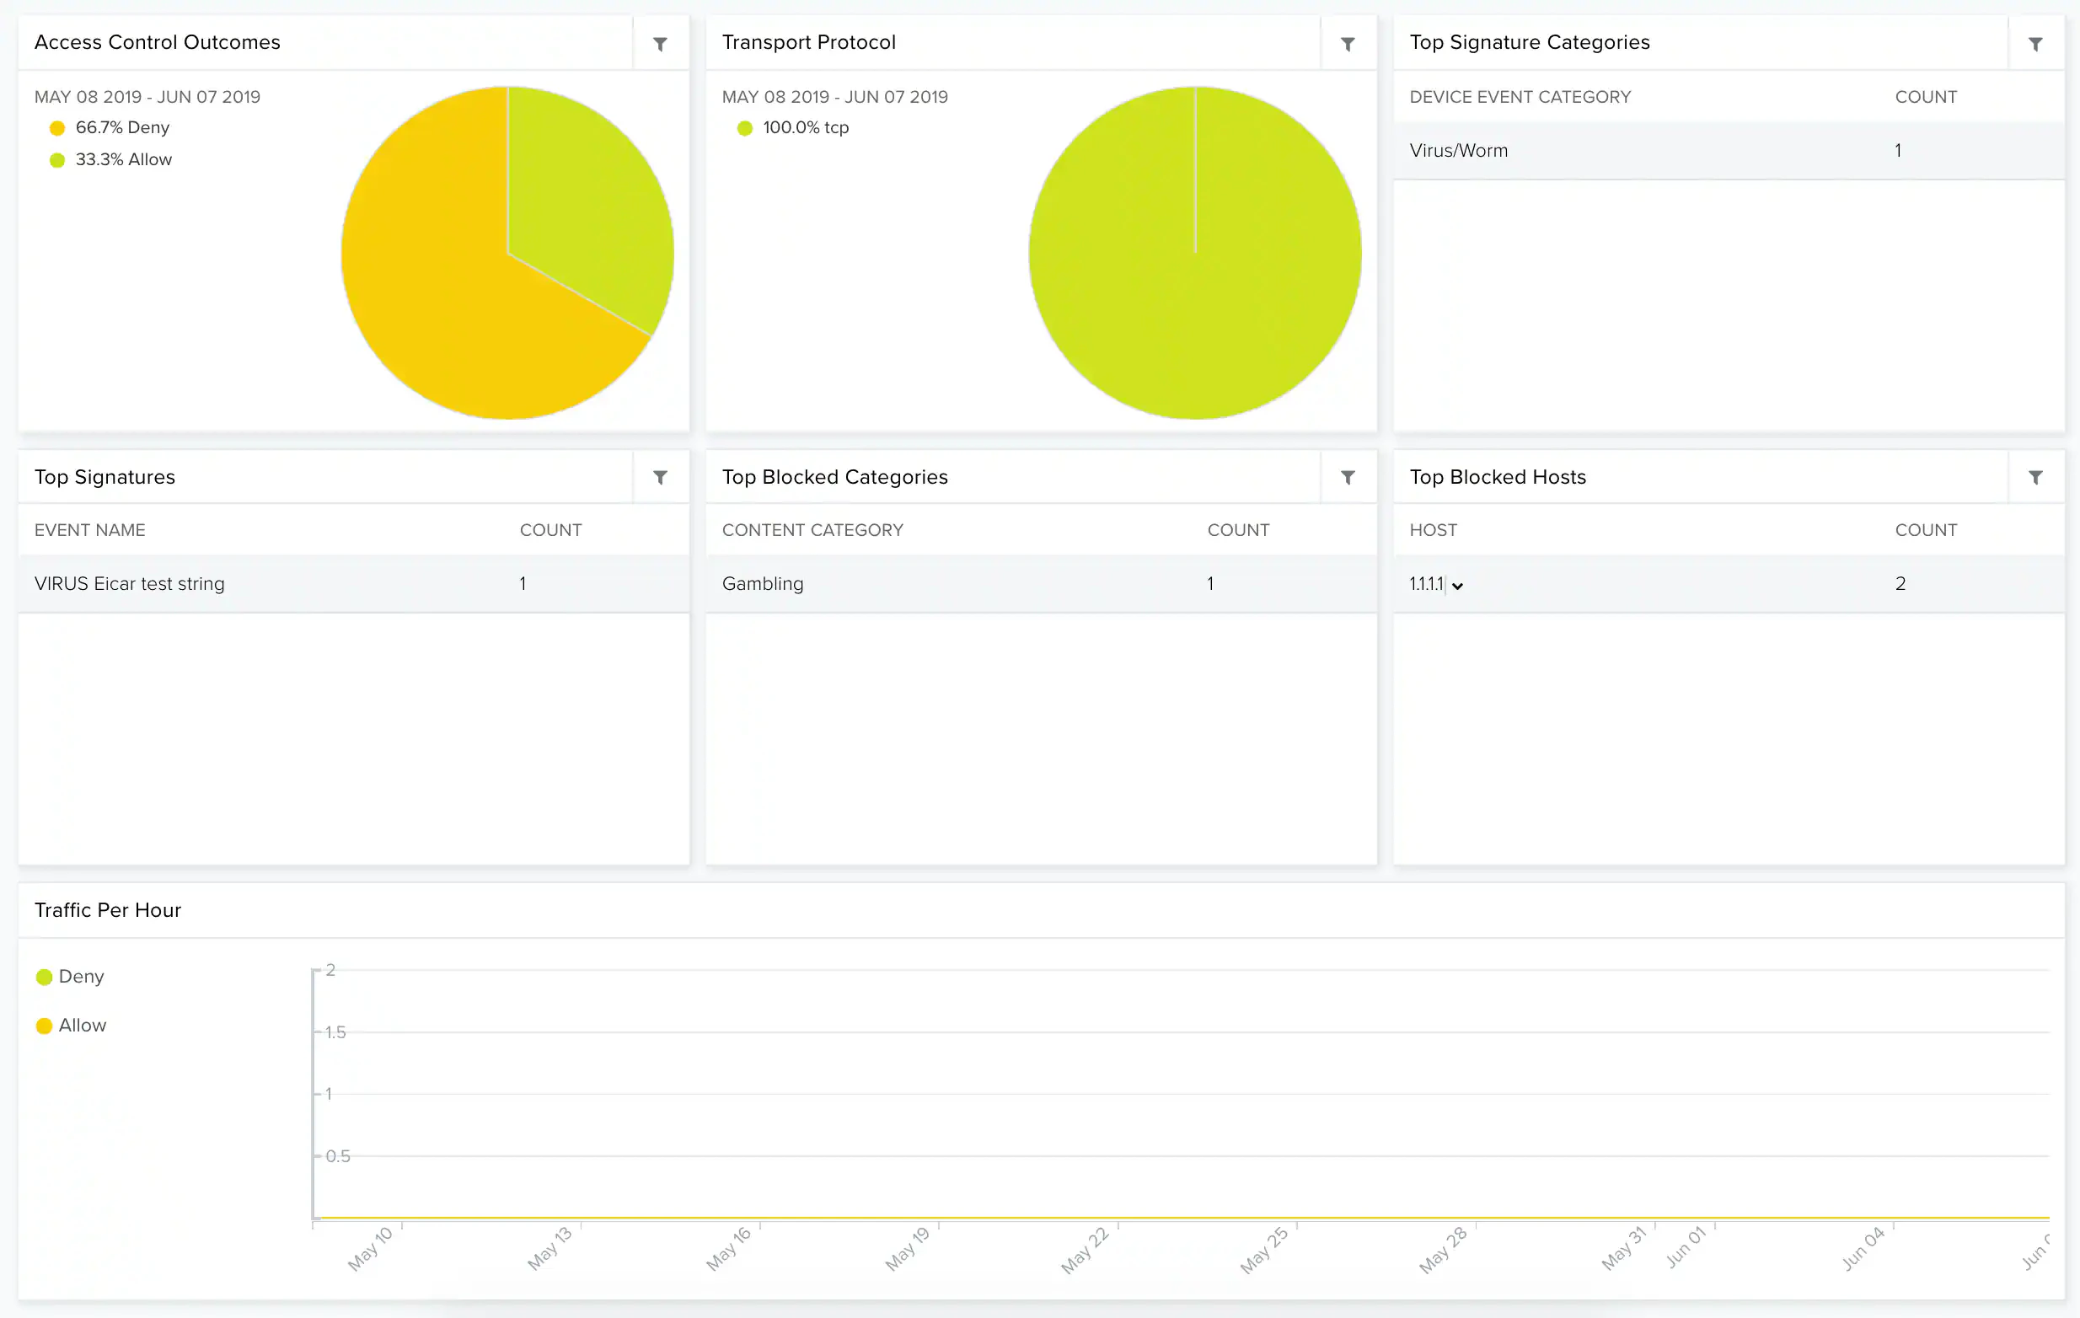Select the VIRUS Eicar test string row
The height and width of the screenshot is (1318, 2080).
click(x=130, y=584)
